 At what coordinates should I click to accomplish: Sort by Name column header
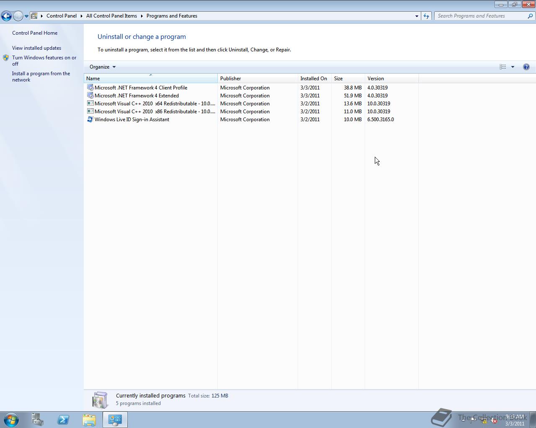(151, 79)
